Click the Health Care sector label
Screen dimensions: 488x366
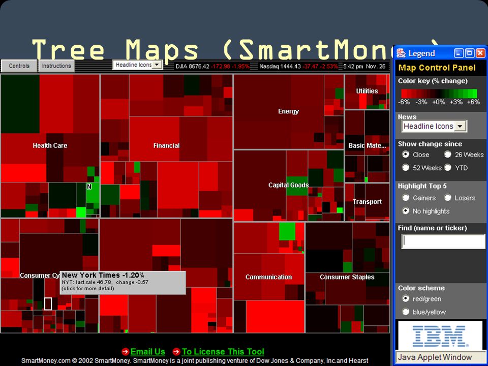point(50,146)
